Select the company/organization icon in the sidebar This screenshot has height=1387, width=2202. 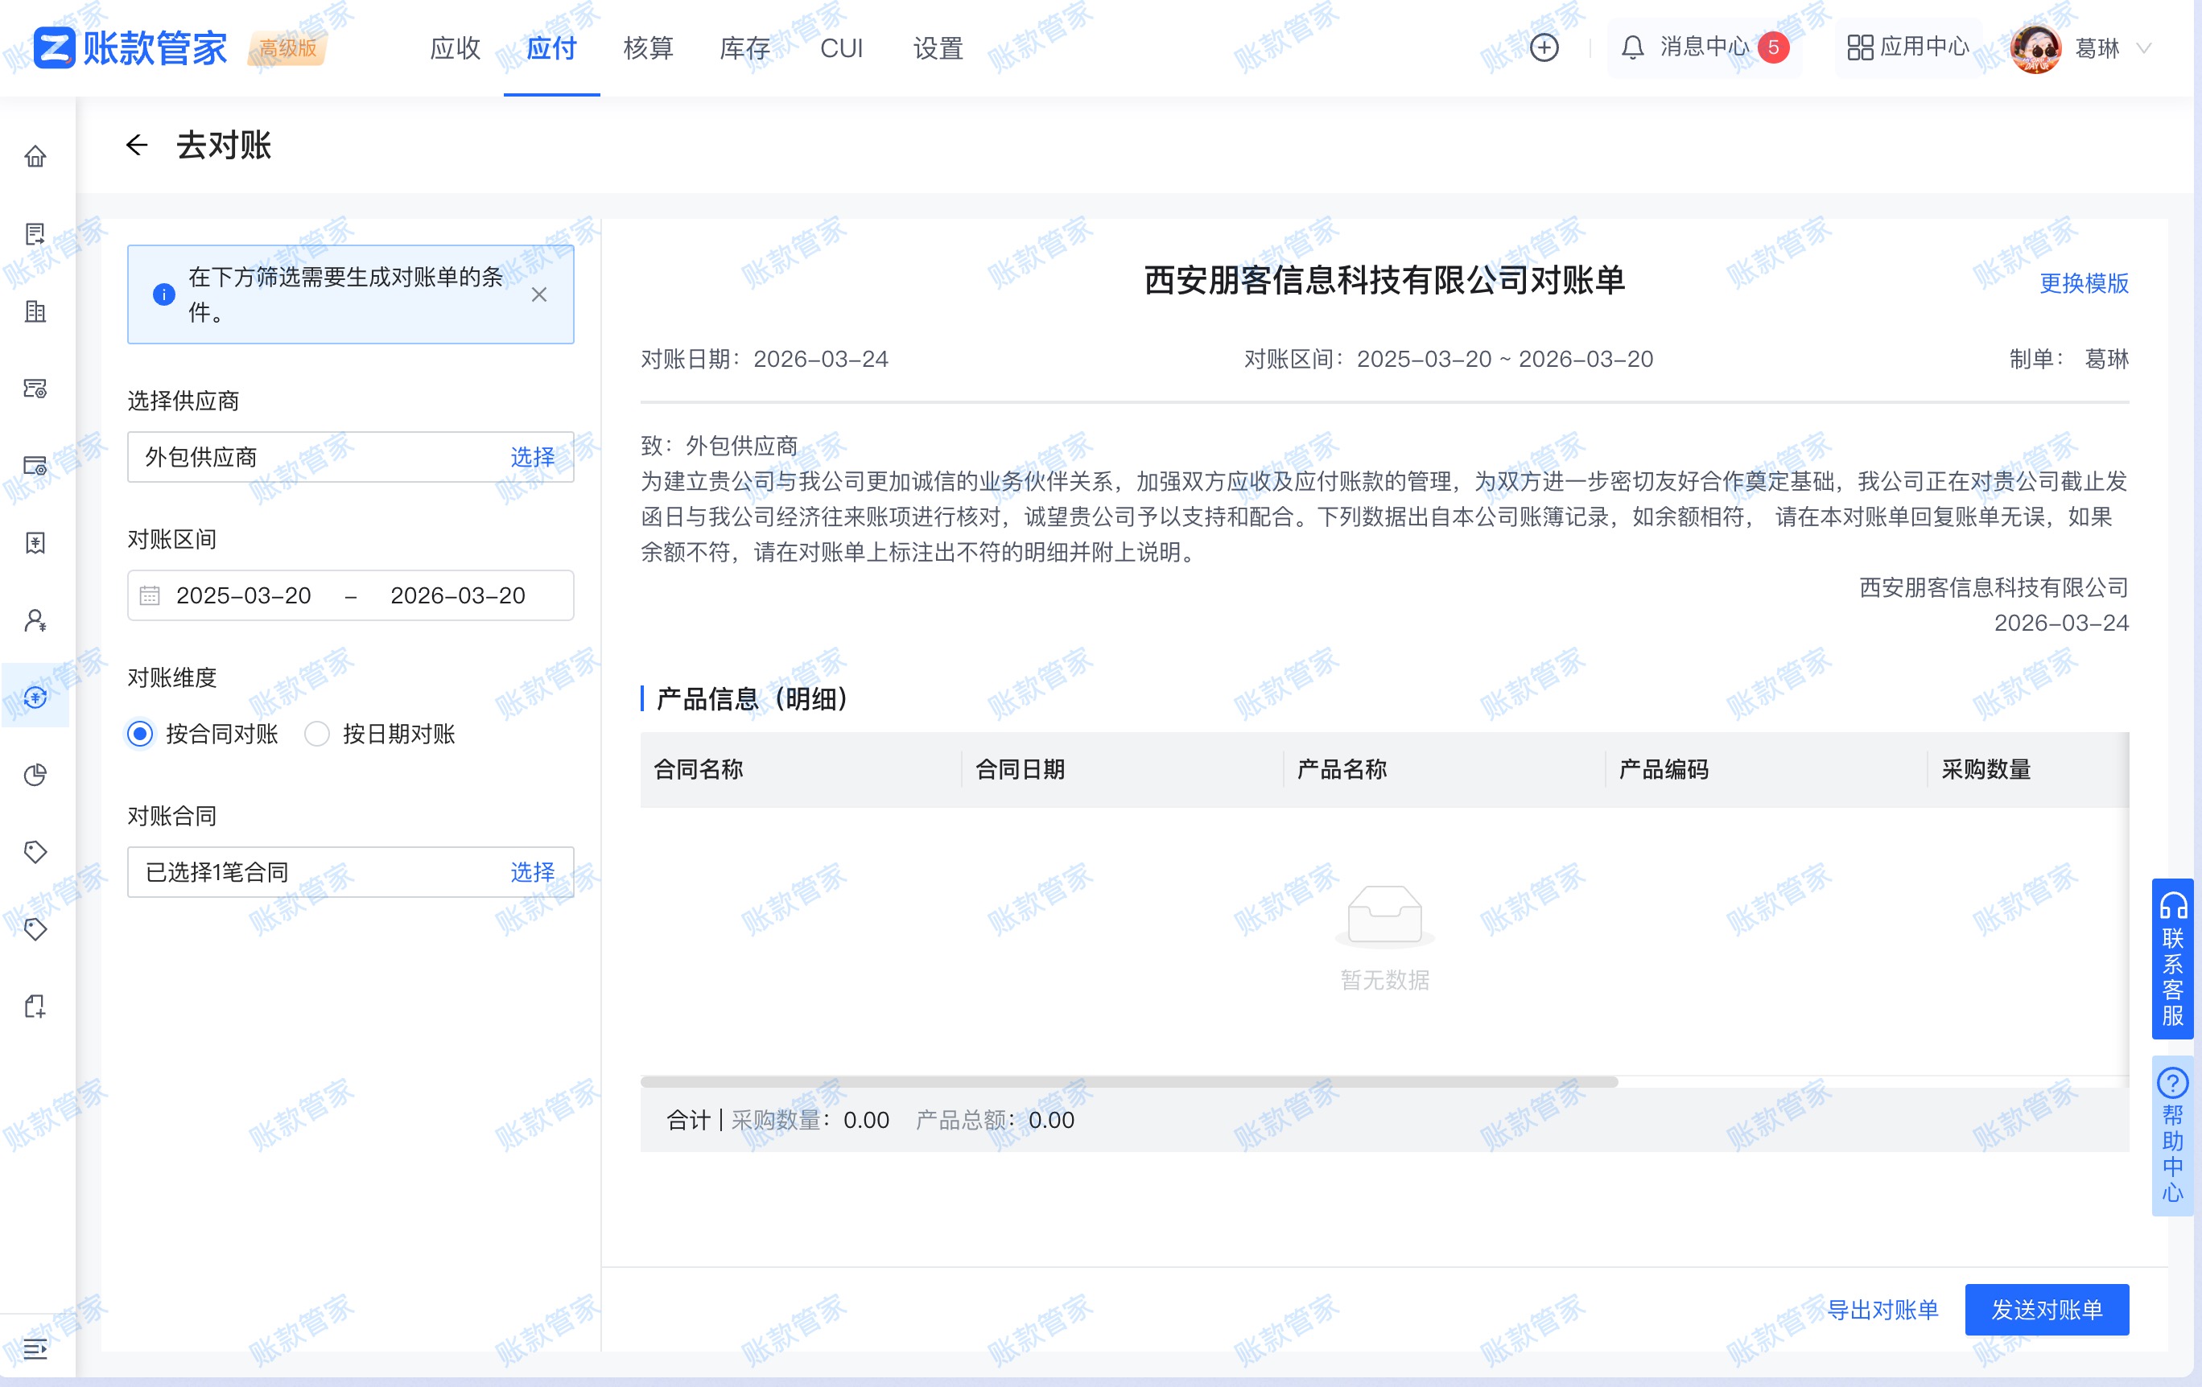pos(35,314)
